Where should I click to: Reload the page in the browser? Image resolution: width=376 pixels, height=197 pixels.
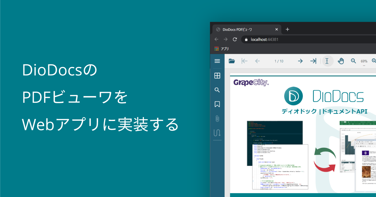pos(235,39)
